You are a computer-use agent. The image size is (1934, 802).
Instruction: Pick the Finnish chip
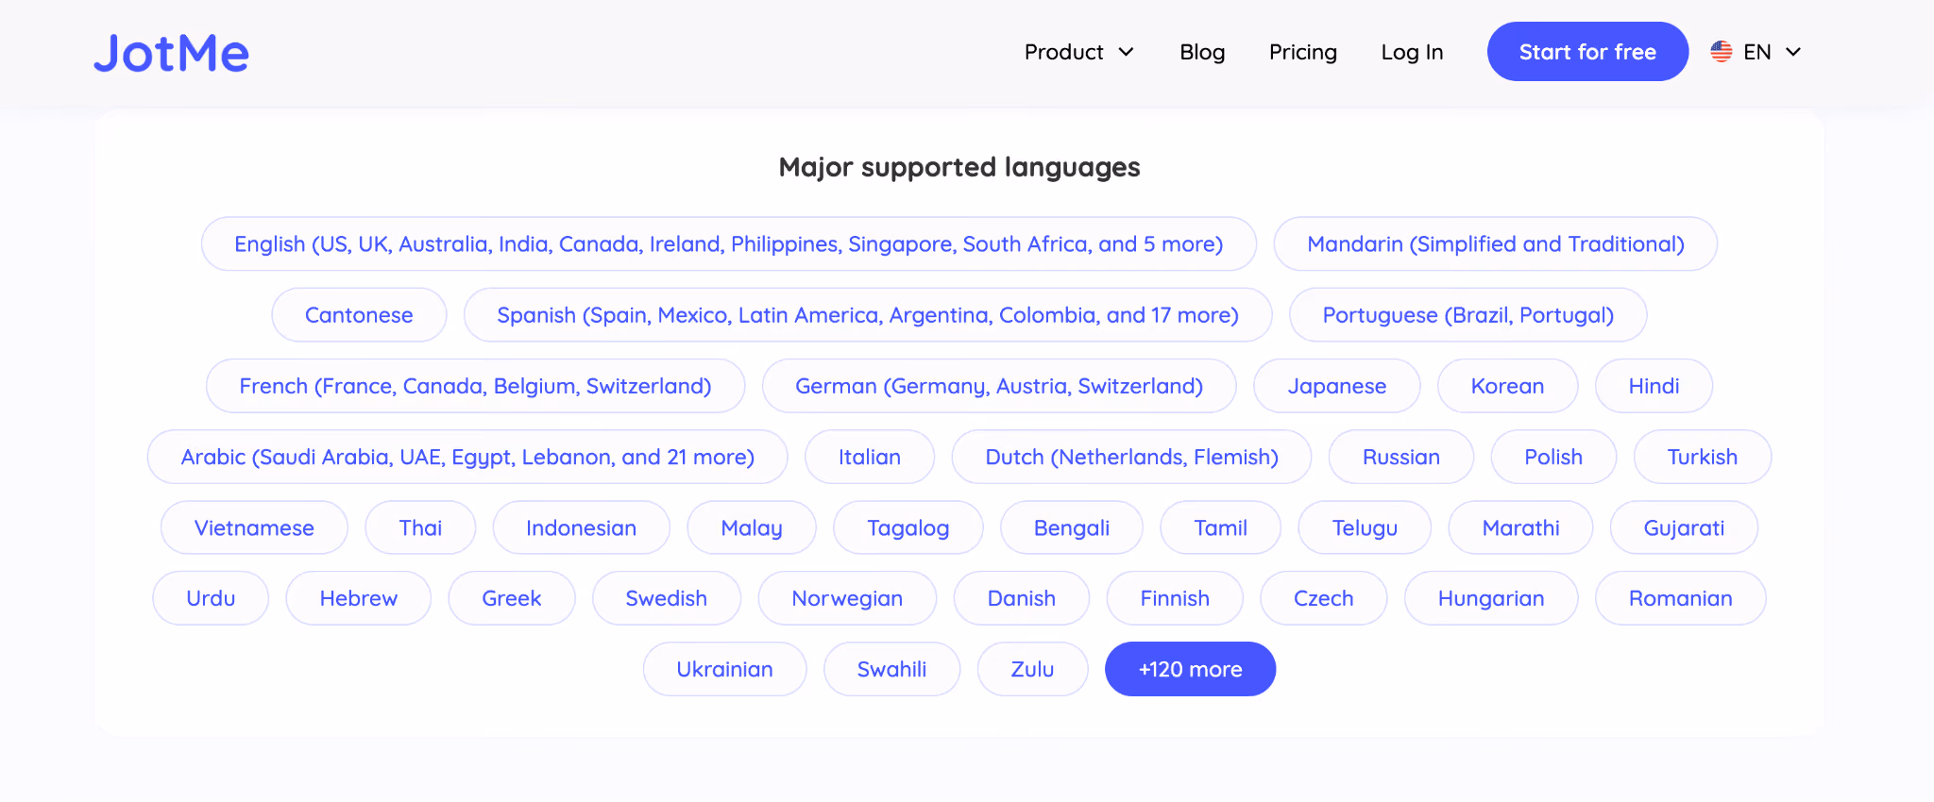1175,598
